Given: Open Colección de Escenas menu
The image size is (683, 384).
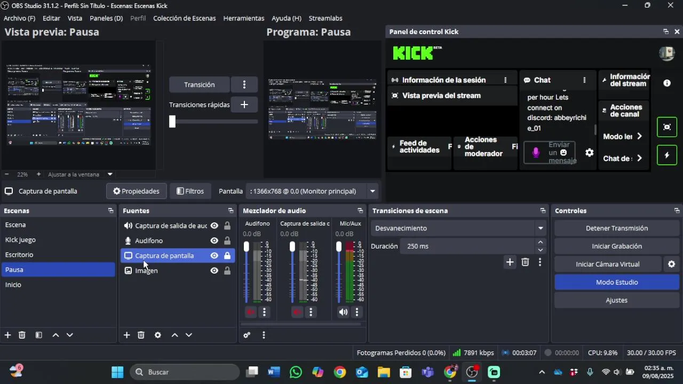Looking at the screenshot, I should [185, 18].
